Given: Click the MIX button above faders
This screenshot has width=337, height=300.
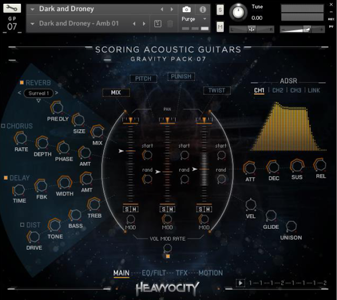Looking at the screenshot, I should (116, 93).
